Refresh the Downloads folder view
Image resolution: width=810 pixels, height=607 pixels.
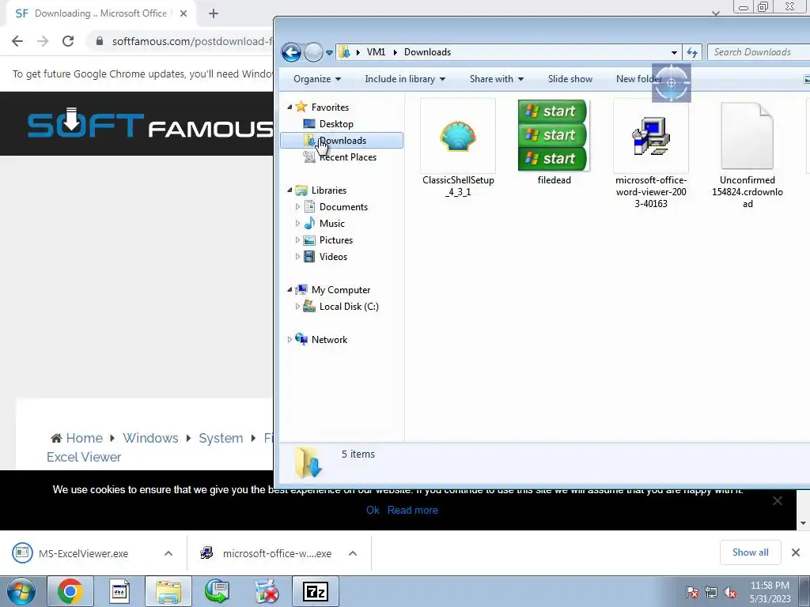coord(691,52)
